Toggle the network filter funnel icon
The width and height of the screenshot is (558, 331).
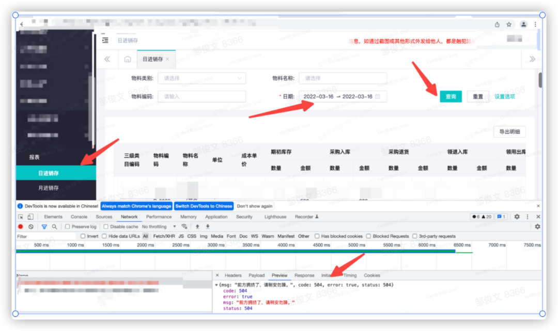[x=44, y=226]
